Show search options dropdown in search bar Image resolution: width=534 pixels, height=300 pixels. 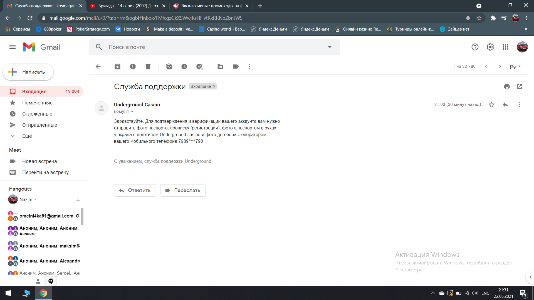(x=330, y=47)
